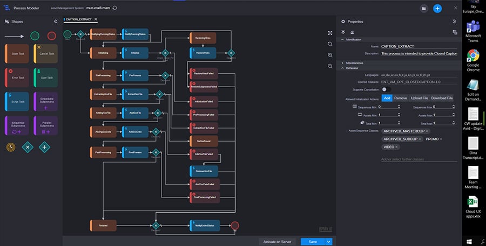Click the Upload File button
This screenshot has width=486, height=246.
tap(420, 98)
